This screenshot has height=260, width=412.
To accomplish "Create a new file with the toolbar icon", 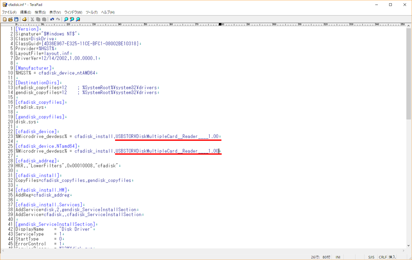I will [5, 19].
